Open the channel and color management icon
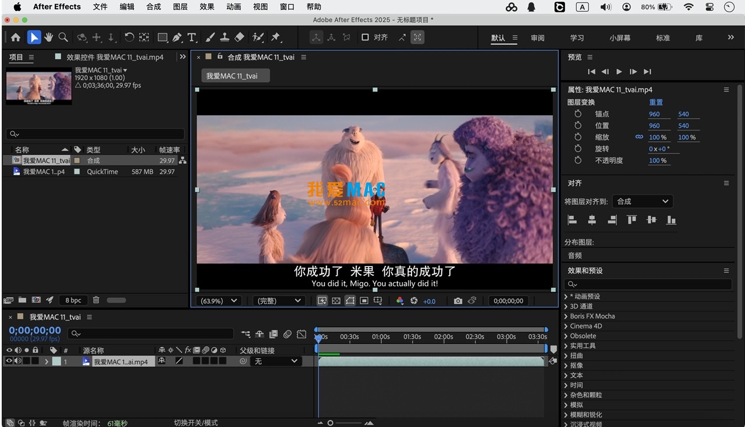 [400, 301]
